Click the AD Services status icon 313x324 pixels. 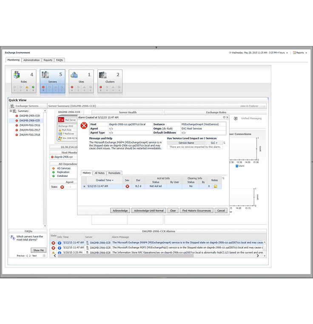(54, 168)
